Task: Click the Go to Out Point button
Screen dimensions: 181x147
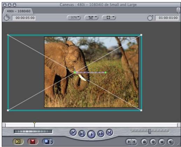Action: tap(109, 132)
